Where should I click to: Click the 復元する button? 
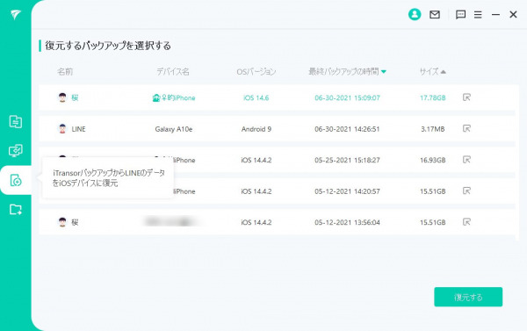tap(468, 297)
